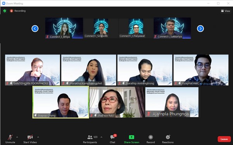Expand audio options arrow beside Unmute
Screen dimensions: 233x145
17,137
